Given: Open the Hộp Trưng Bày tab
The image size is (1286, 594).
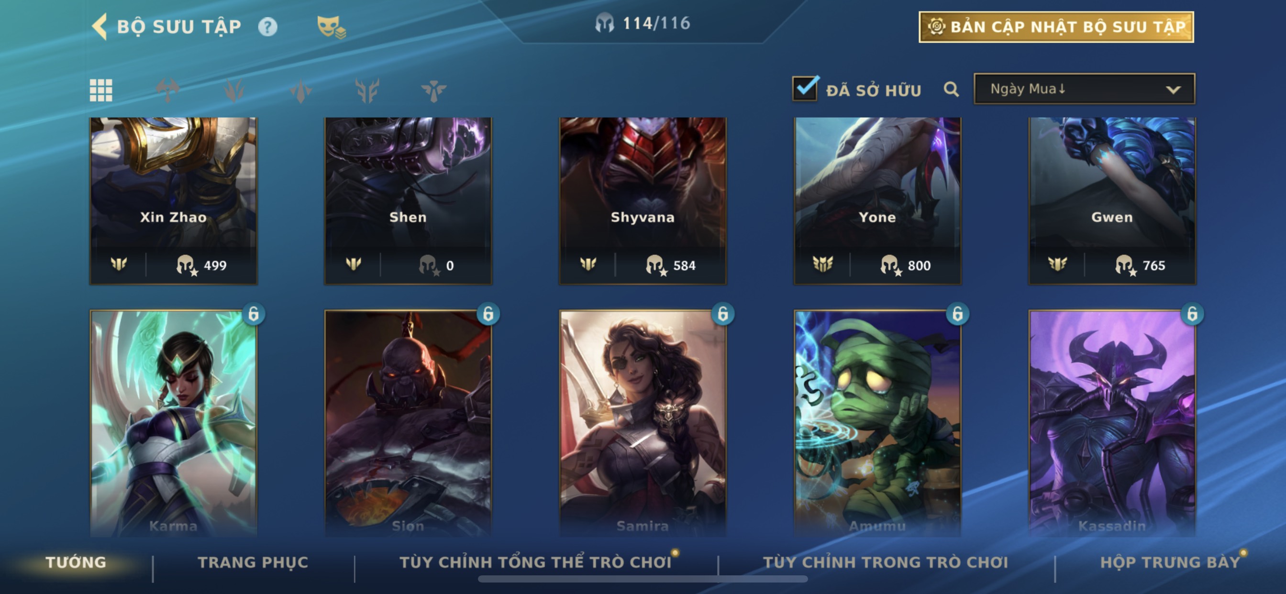Looking at the screenshot, I should [1170, 562].
